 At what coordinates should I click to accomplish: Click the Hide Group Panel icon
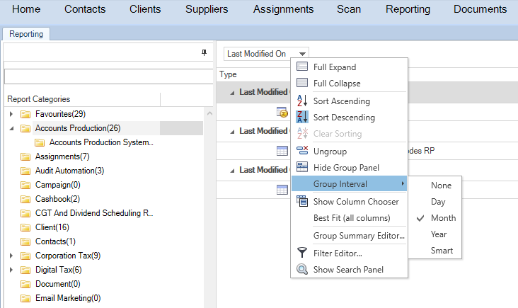302,167
